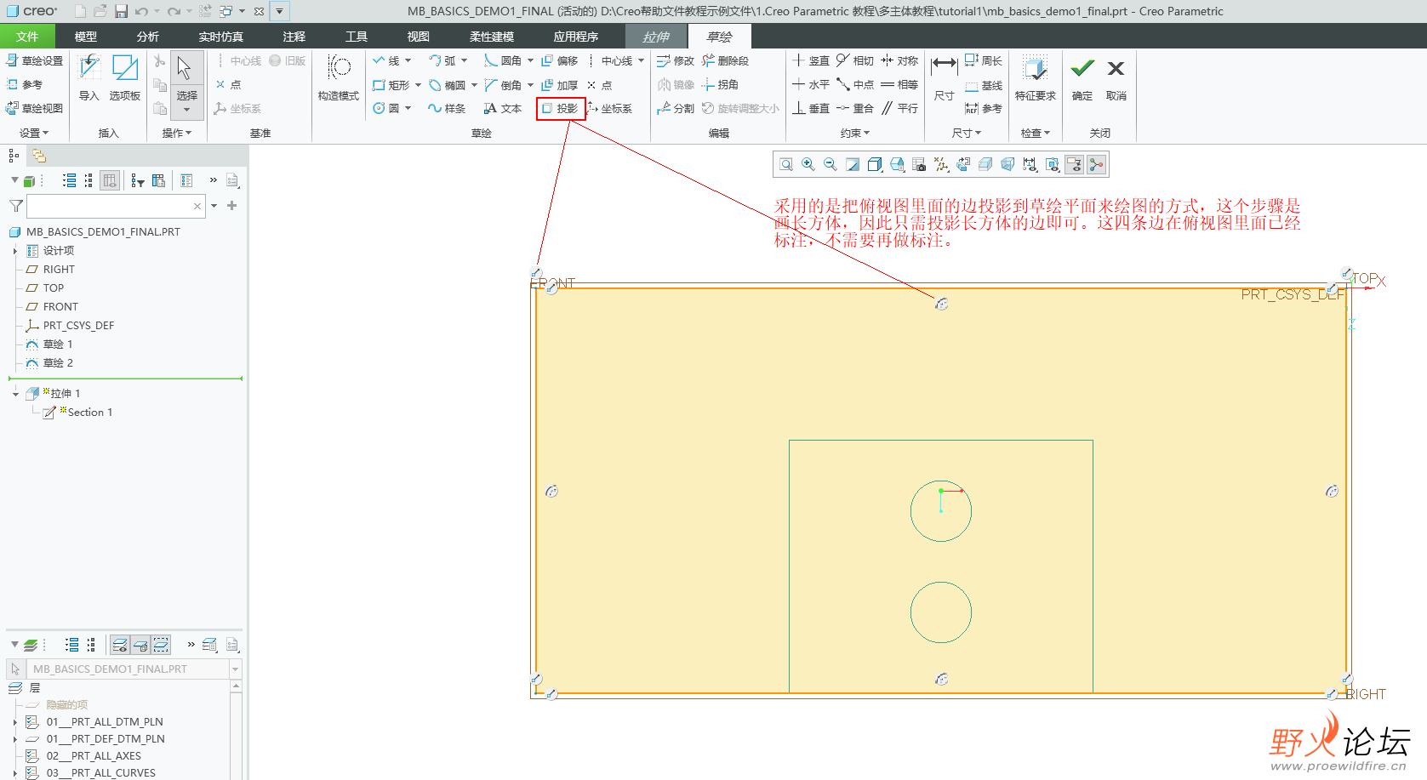
Task: Apply the 对称 (Symmetric) constraint
Action: (x=899, y=60)
